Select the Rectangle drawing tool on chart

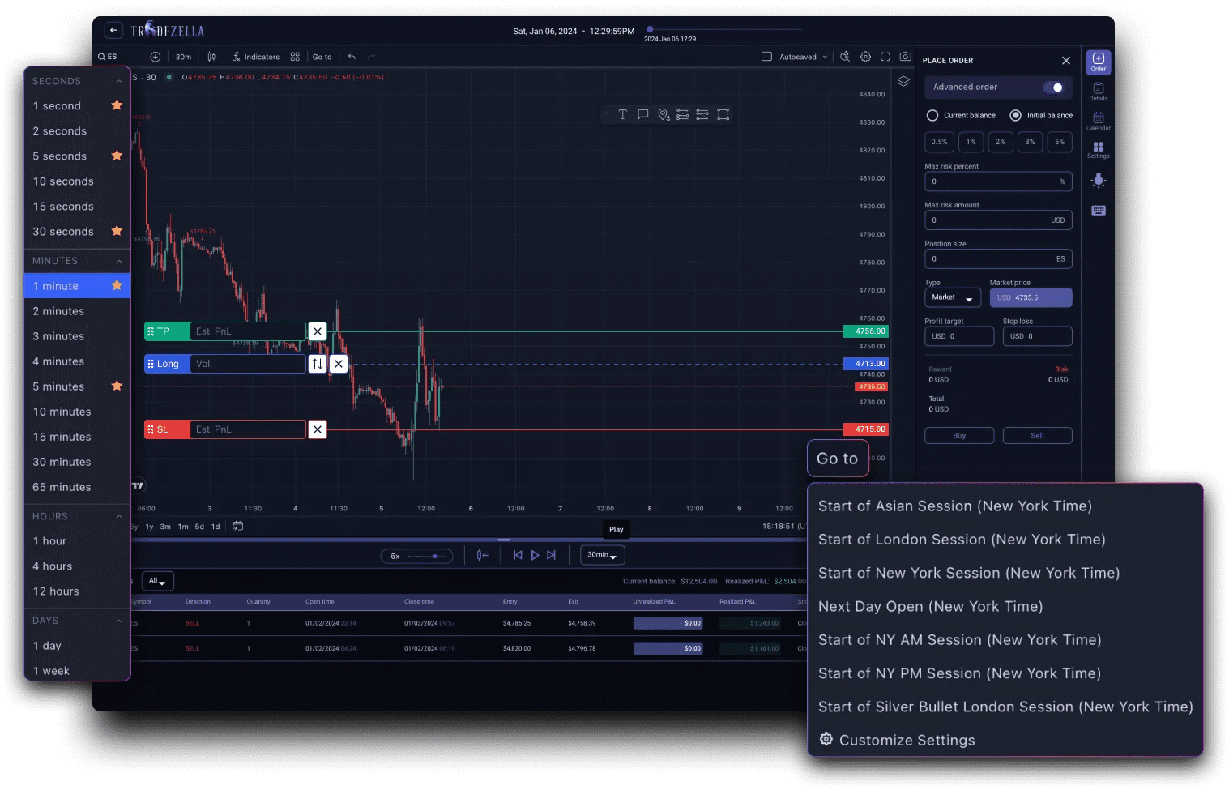click(x=723, y=114)
